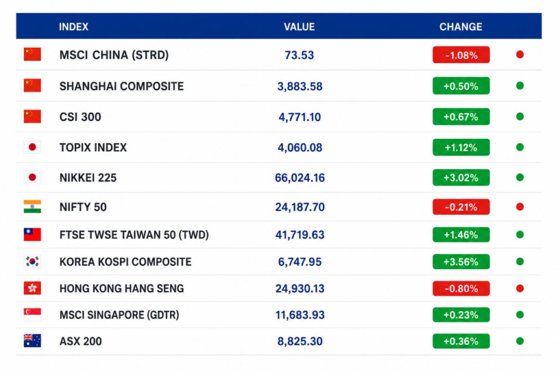Click the green dot for Korea KOSPI Composite
Image resolution: width=558 pixels, height=371 pixels.
pos(520,261)
